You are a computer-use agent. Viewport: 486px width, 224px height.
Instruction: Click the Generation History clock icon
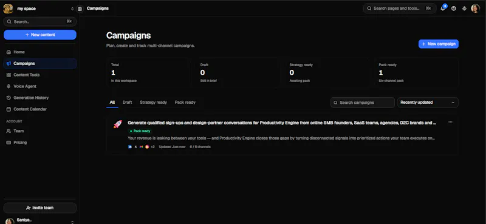pyautogui.click(x=9, y=98)
